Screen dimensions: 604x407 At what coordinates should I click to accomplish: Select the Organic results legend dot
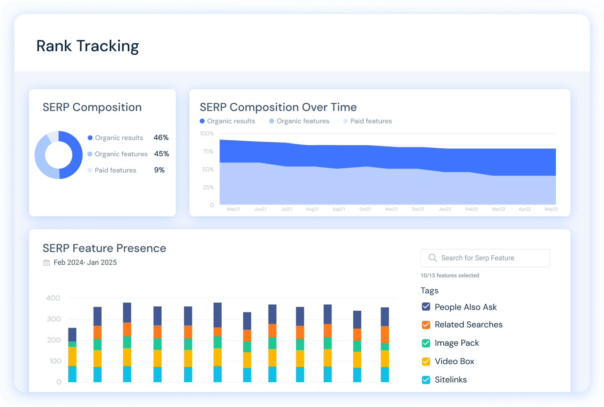pyautogui.click(x=203, y=121)
